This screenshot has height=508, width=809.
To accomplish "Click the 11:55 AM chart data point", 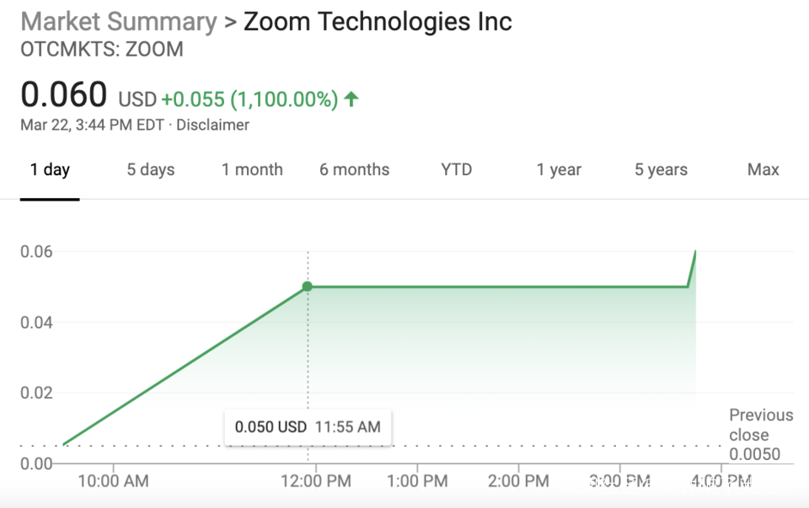I will click(308, 286).
